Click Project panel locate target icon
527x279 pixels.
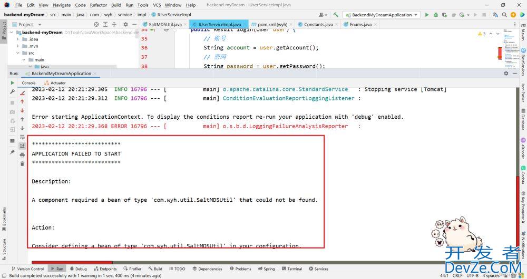click(x=96, y=25)
